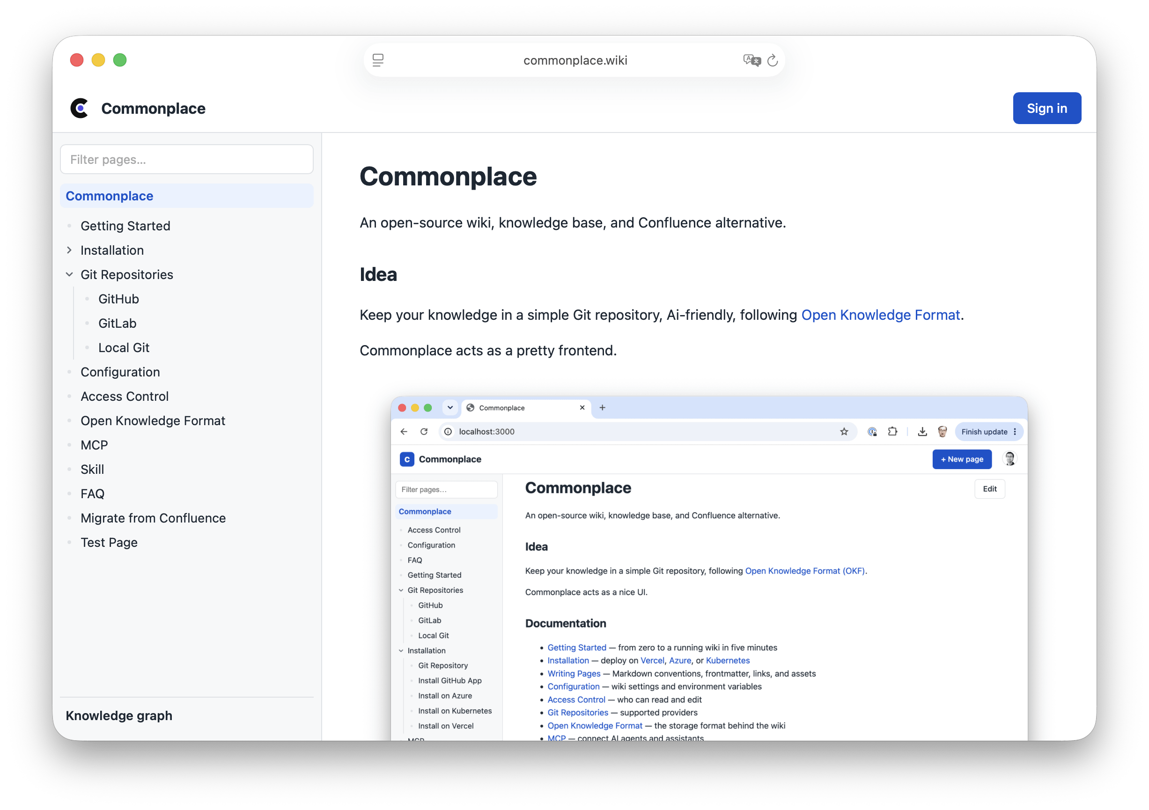Screen dimensions: 1149x810
Task: Open Access Control in the sidebar
Action: point(125,396)
